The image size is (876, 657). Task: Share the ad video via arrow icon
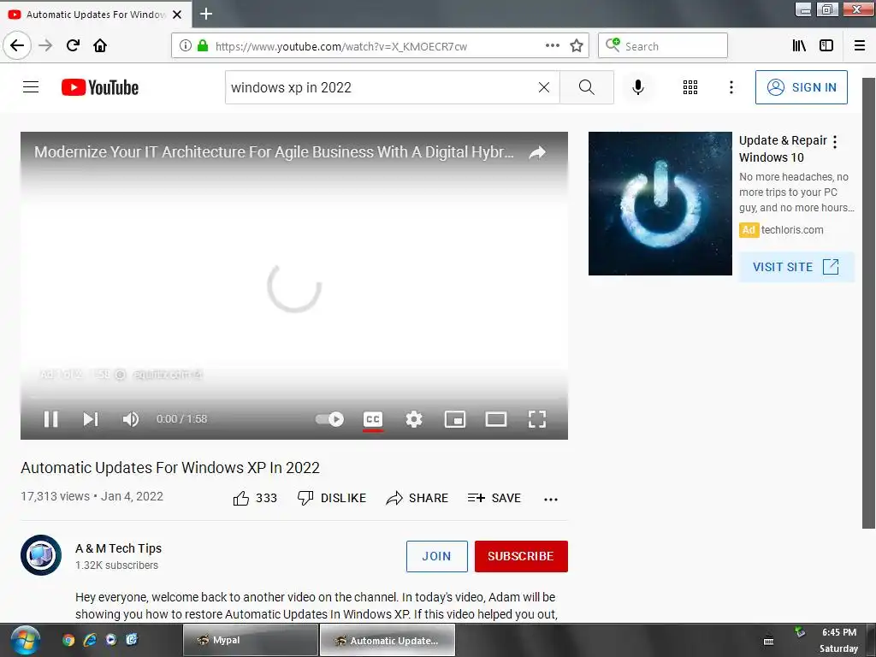point(537,152)
